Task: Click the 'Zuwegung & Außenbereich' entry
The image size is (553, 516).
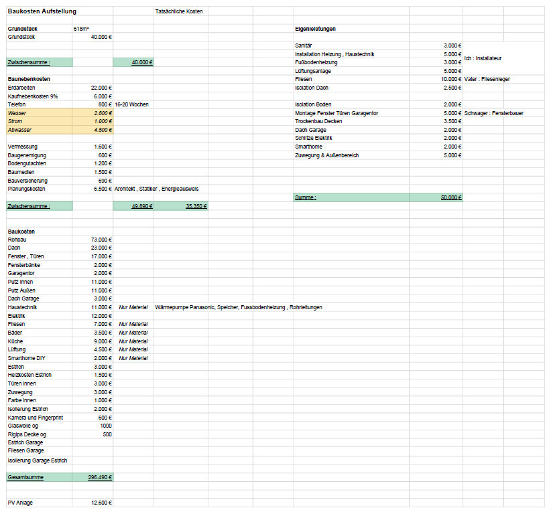Action: (x=326, y=155)
